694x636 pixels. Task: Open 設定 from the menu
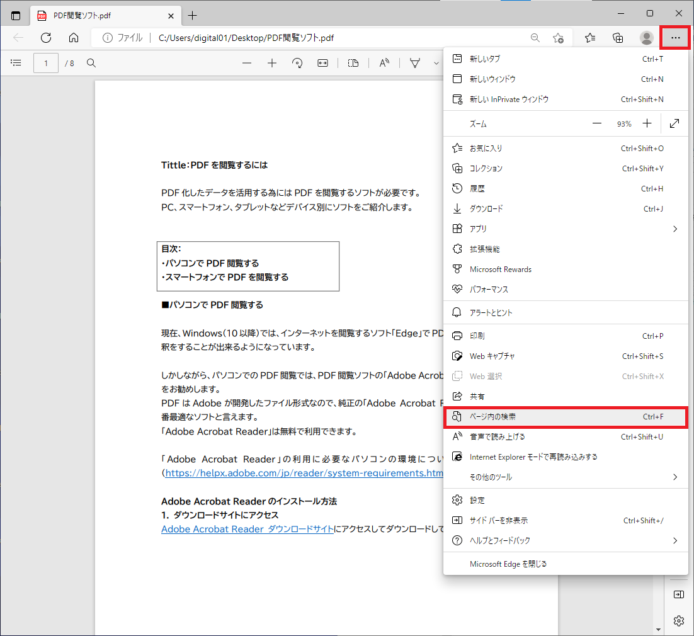pyautogui.click(x=566, y=500)
